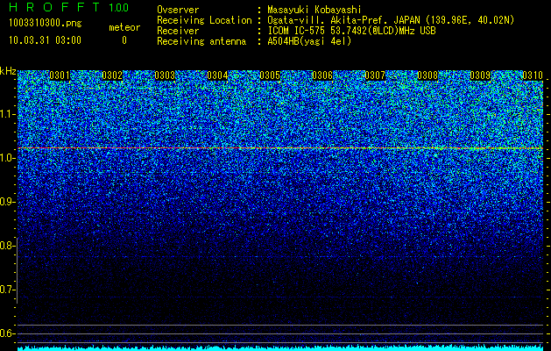Click the 0.8 frequency axis label
Viewport: 551px width, 351px height.
click(x=7, y=246)
